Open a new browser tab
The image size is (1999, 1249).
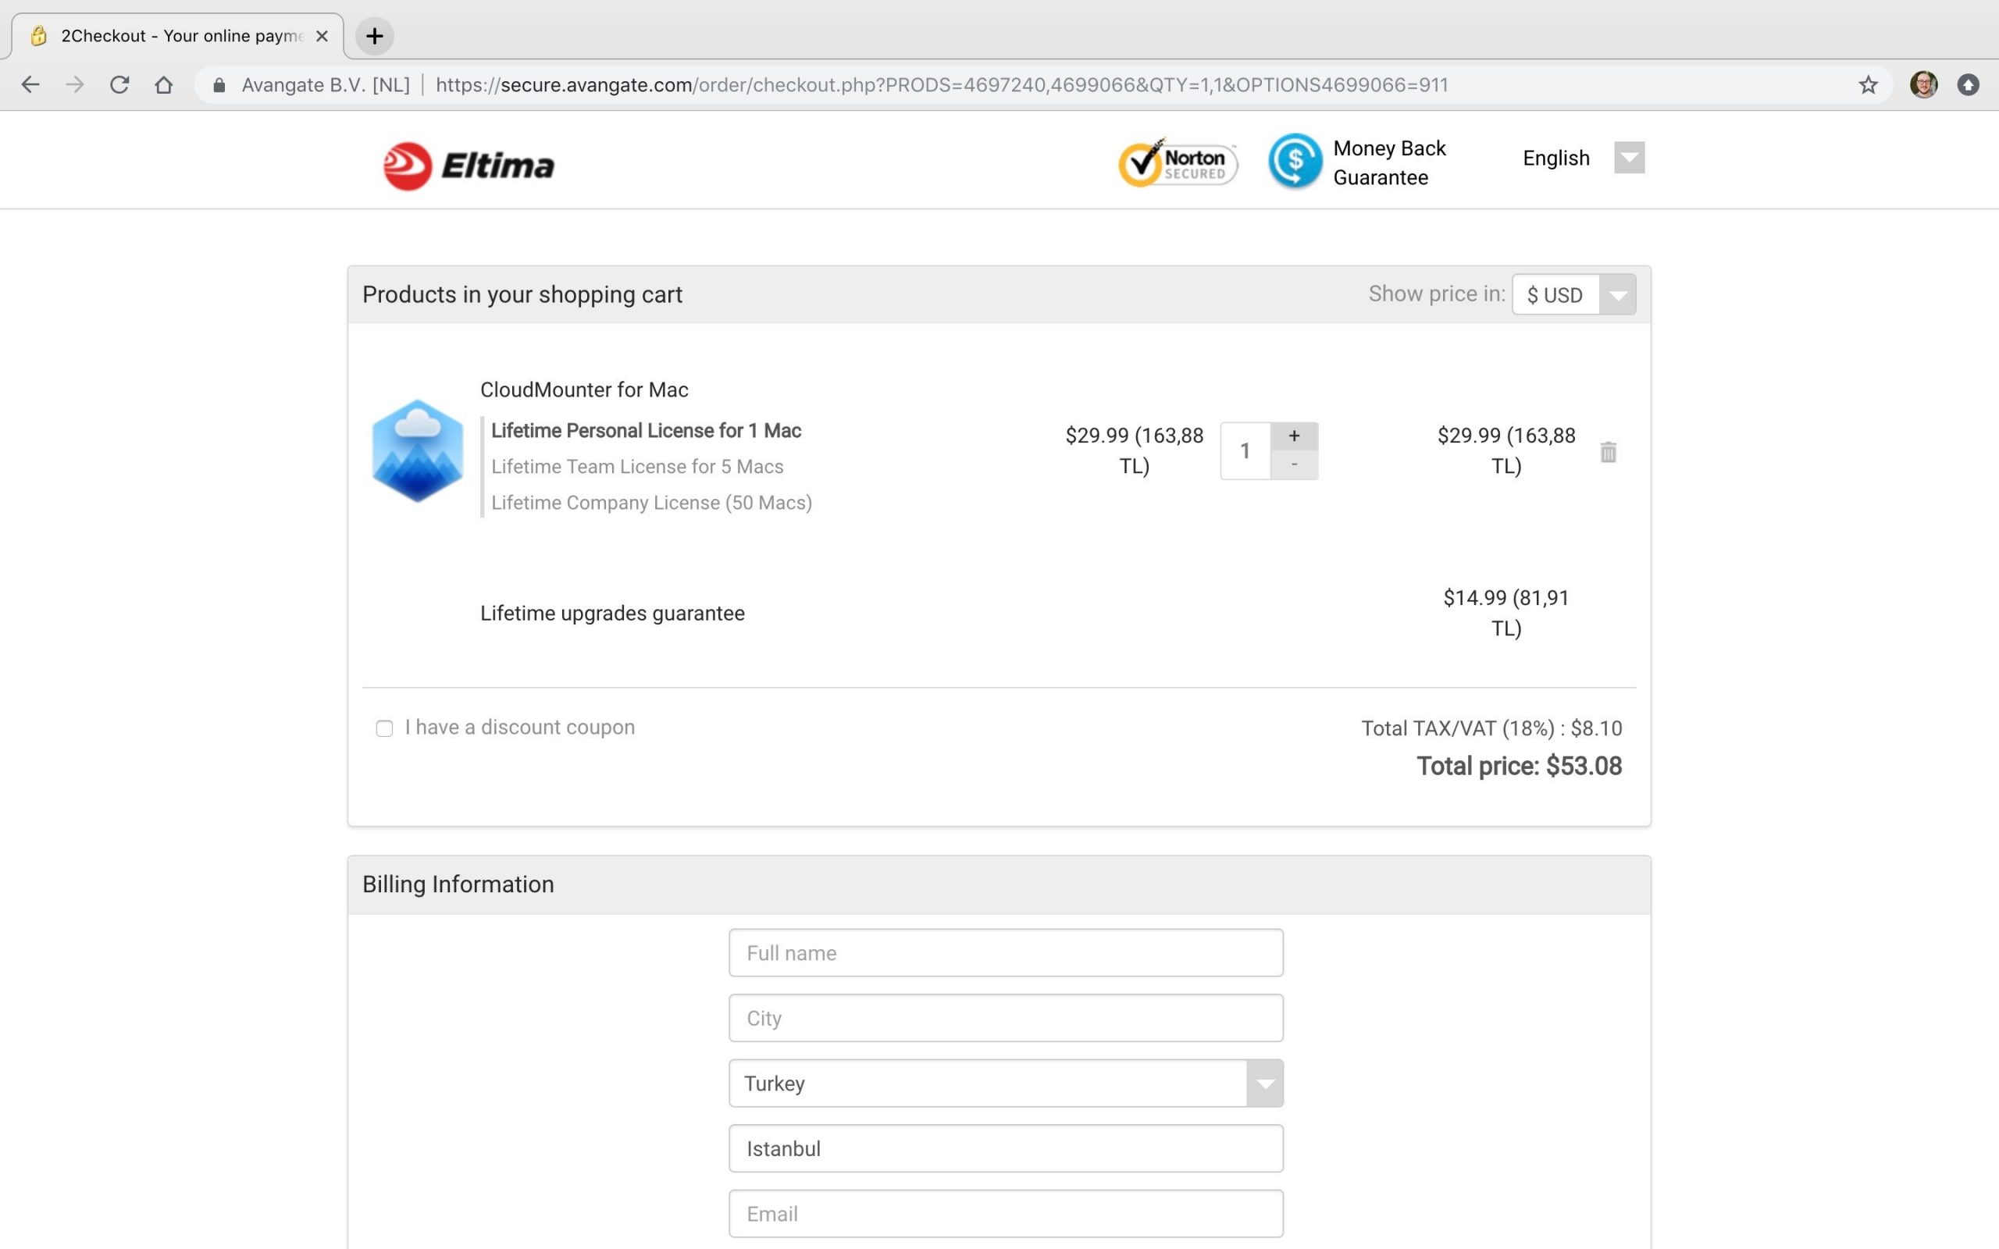tap(374, 37)
